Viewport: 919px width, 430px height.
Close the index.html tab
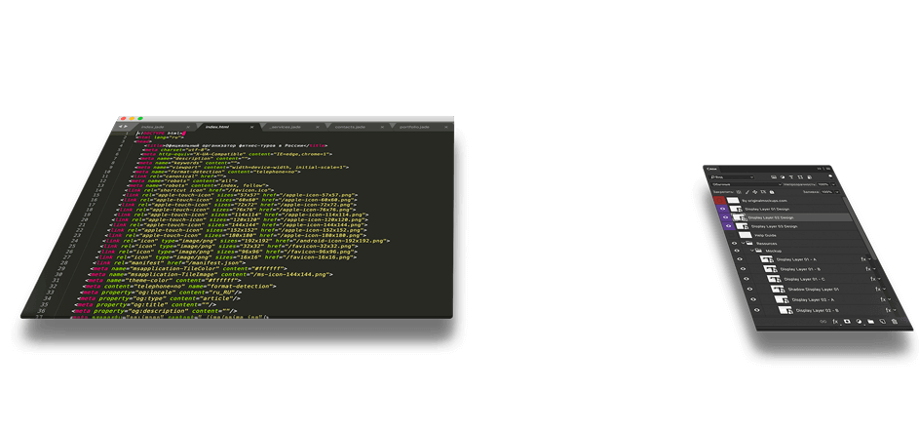[x=250, y=127]
